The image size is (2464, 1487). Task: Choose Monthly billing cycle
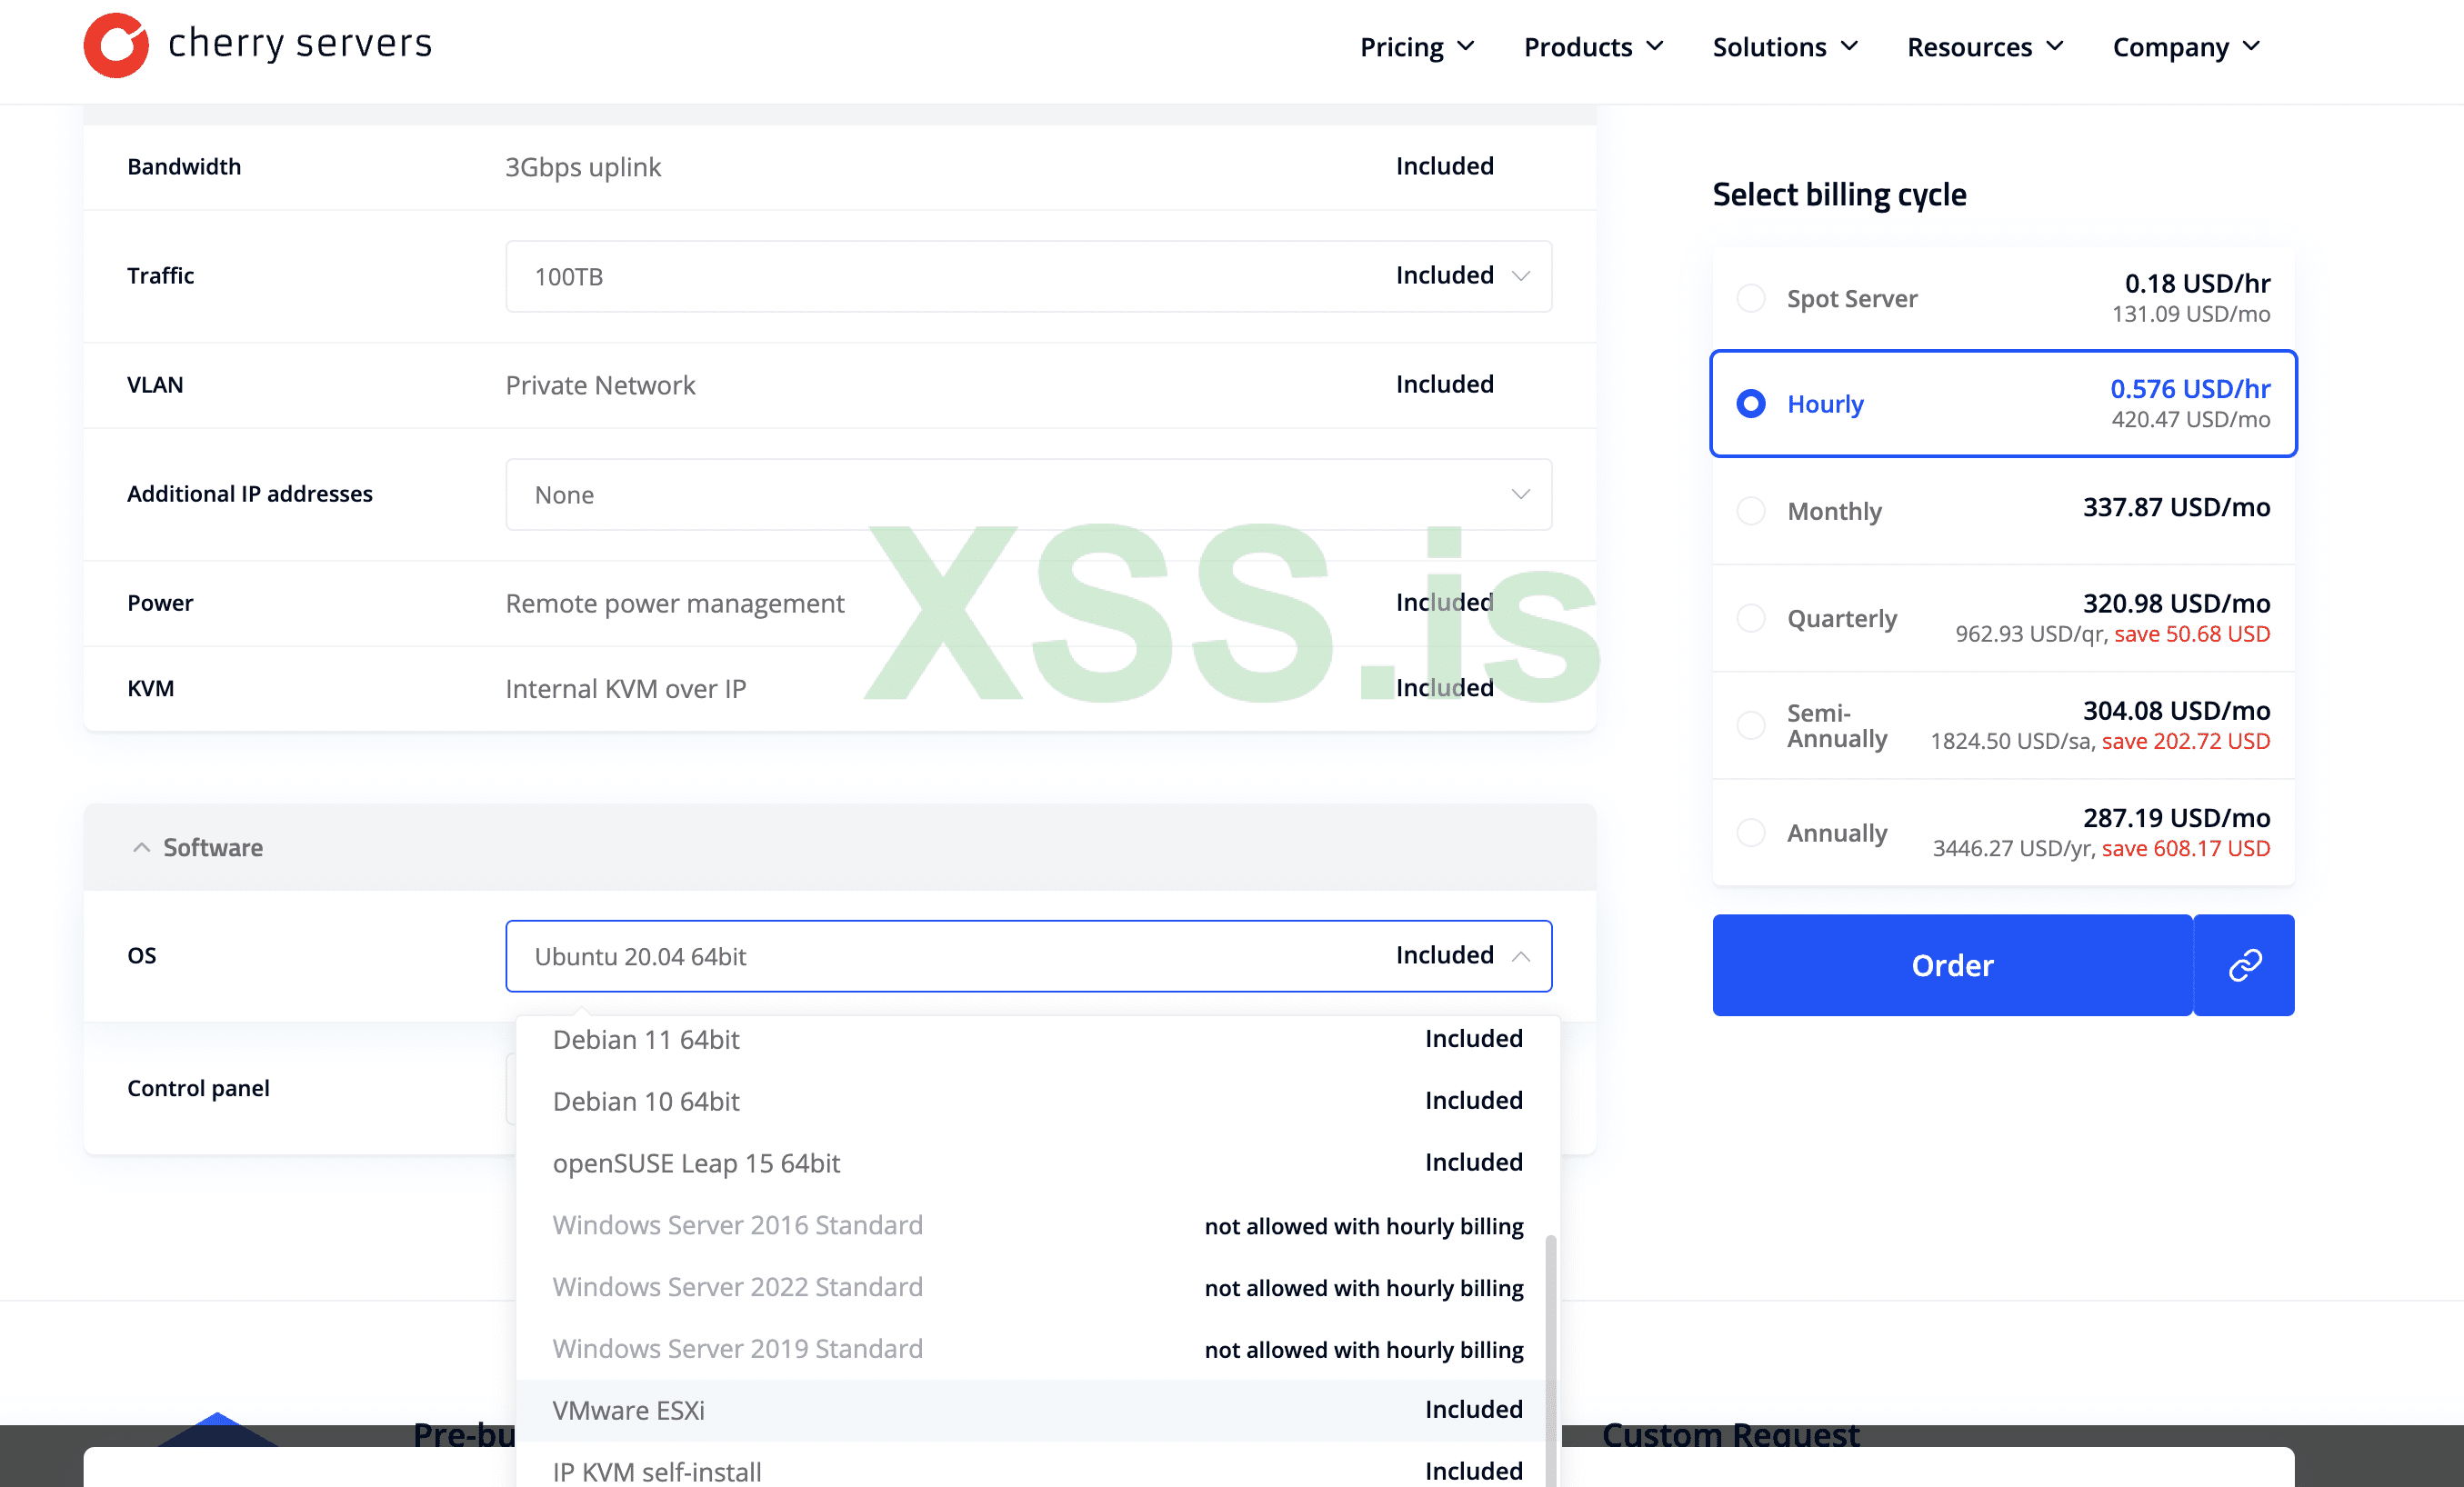[1750, 511]
